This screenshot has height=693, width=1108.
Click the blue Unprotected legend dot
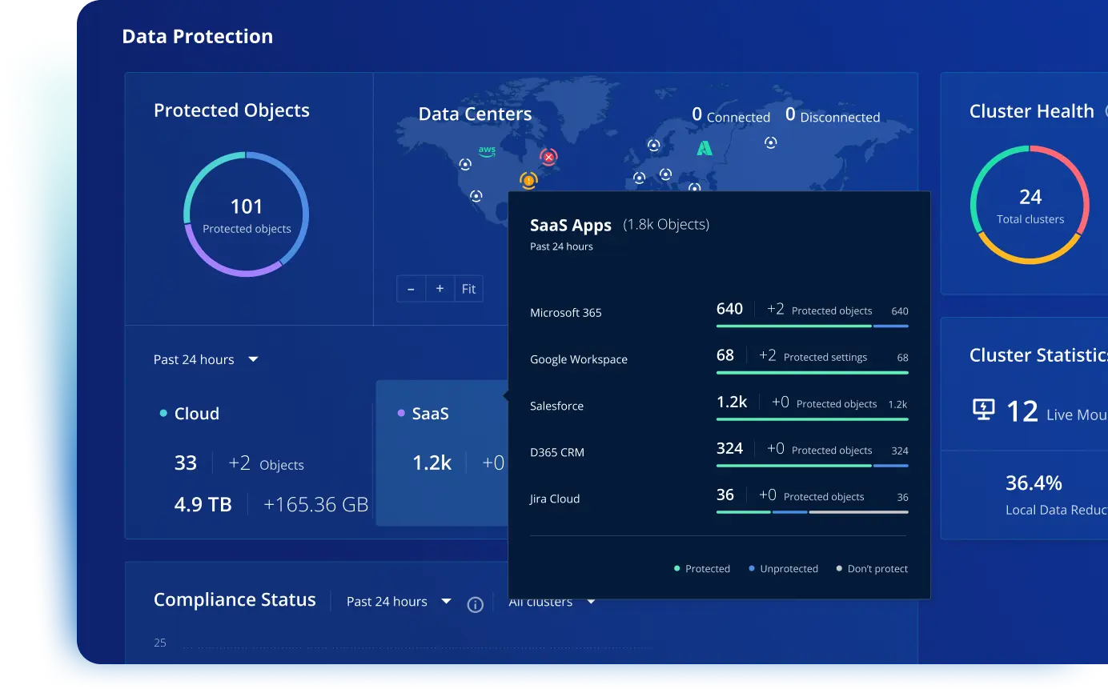click(752, 568)
